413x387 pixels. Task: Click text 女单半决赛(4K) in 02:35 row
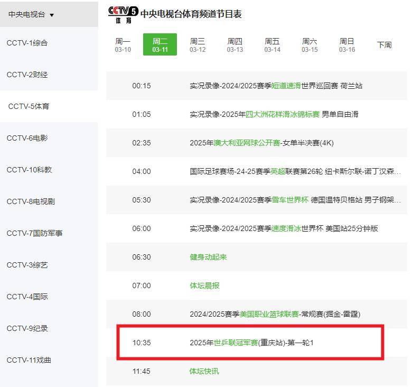click(x=308, y=143)
